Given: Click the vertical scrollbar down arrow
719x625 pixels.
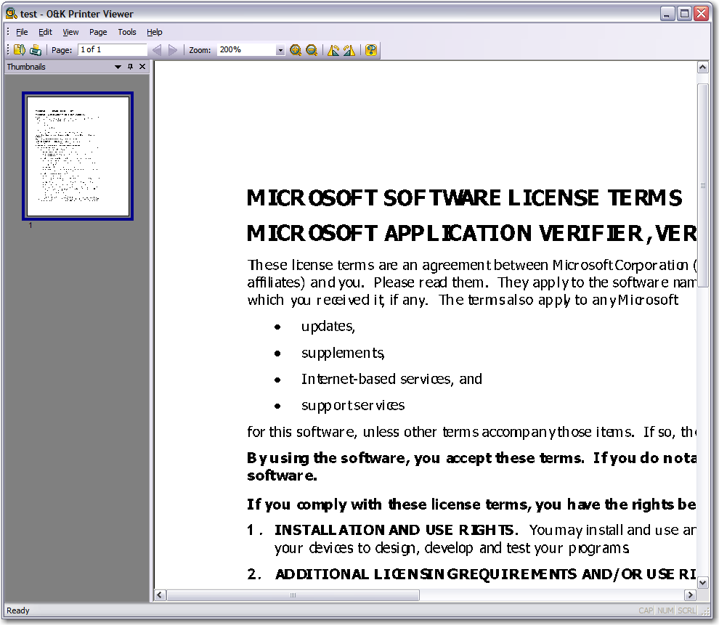Looking at the screenshot, I should pos(702,581).
